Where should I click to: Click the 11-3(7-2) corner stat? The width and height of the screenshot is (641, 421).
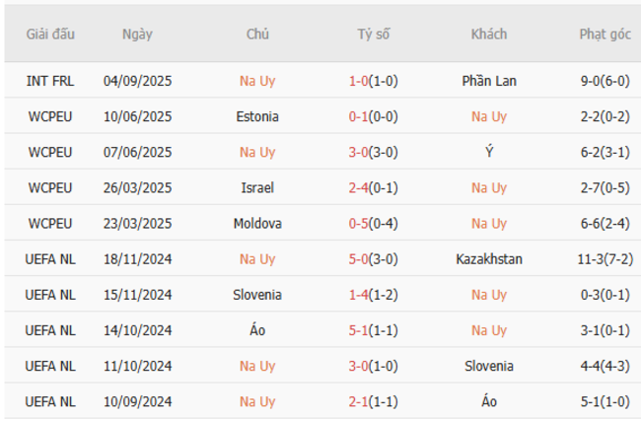click(605, 259)
